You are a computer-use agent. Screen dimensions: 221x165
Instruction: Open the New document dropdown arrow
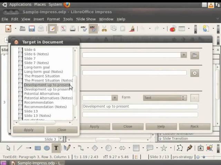[16, 29]
